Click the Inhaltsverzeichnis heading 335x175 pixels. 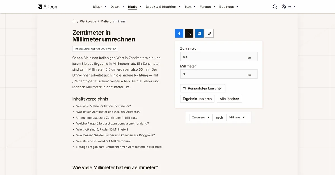pyautogui.click(x=90, y=99)
